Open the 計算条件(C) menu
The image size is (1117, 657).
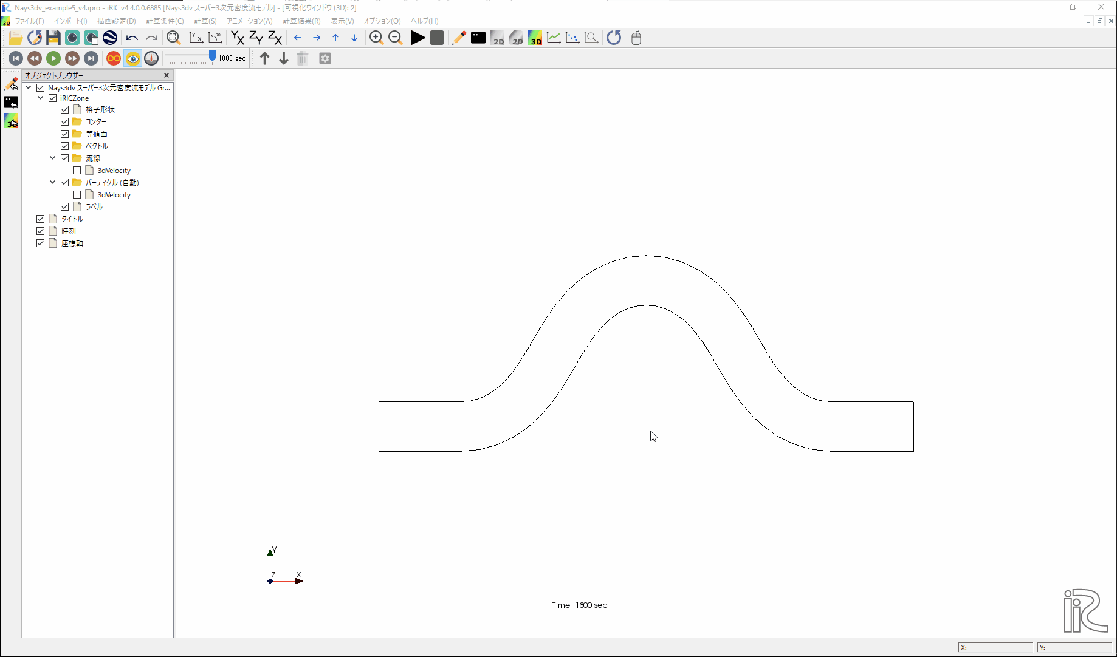coord(165,21)
